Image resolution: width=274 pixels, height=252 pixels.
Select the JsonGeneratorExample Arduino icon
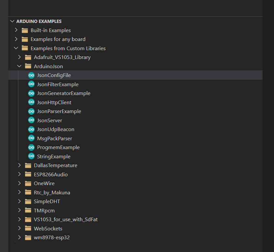tap(31, 93)
